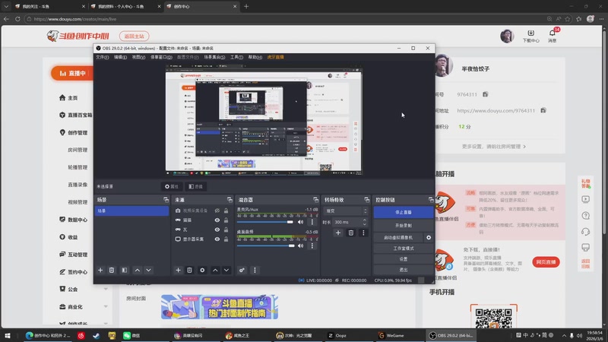Add a transition with the plus icon
The image size is (608, 342).
pos(338,233)
